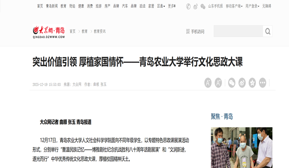Share the article via WeChat icon
The height and width of the screenshot is (168, 289).
coord(232,83)
